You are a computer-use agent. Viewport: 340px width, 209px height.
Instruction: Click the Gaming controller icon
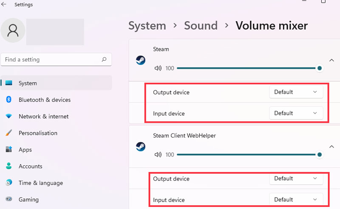[8, 199]
